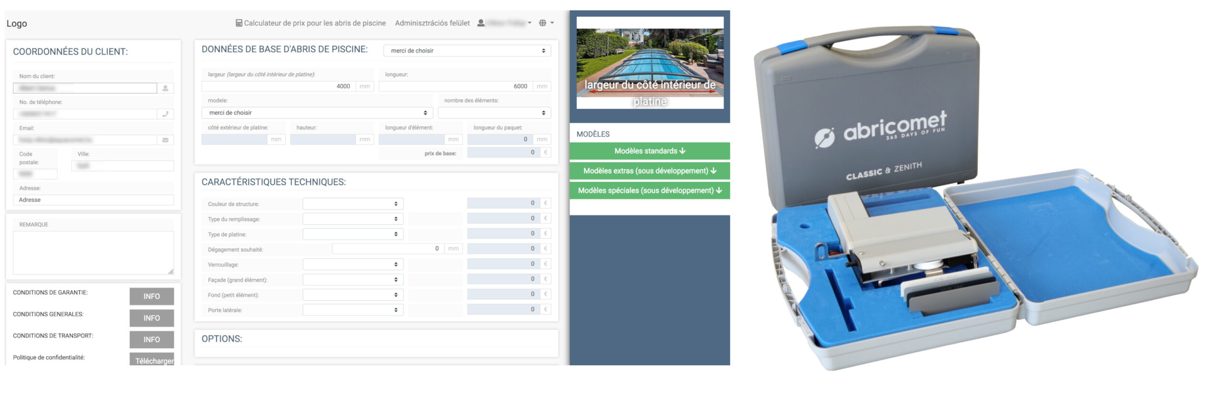
Task: Expand Modèles extras (sous développement)
Action: pyautogui.click(x=649, y=171)
